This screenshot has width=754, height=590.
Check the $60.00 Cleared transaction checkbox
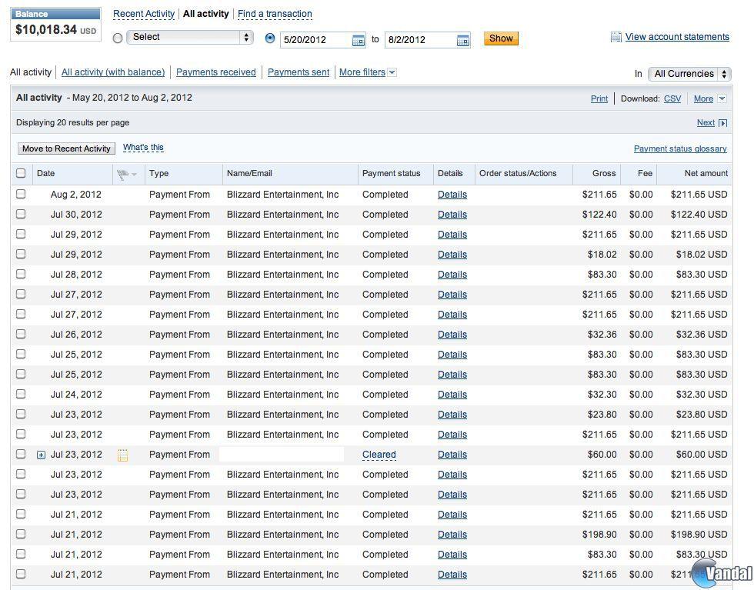tap(21, 454)
